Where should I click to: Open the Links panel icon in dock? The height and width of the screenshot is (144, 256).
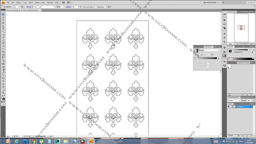click(x=224, y=61)
